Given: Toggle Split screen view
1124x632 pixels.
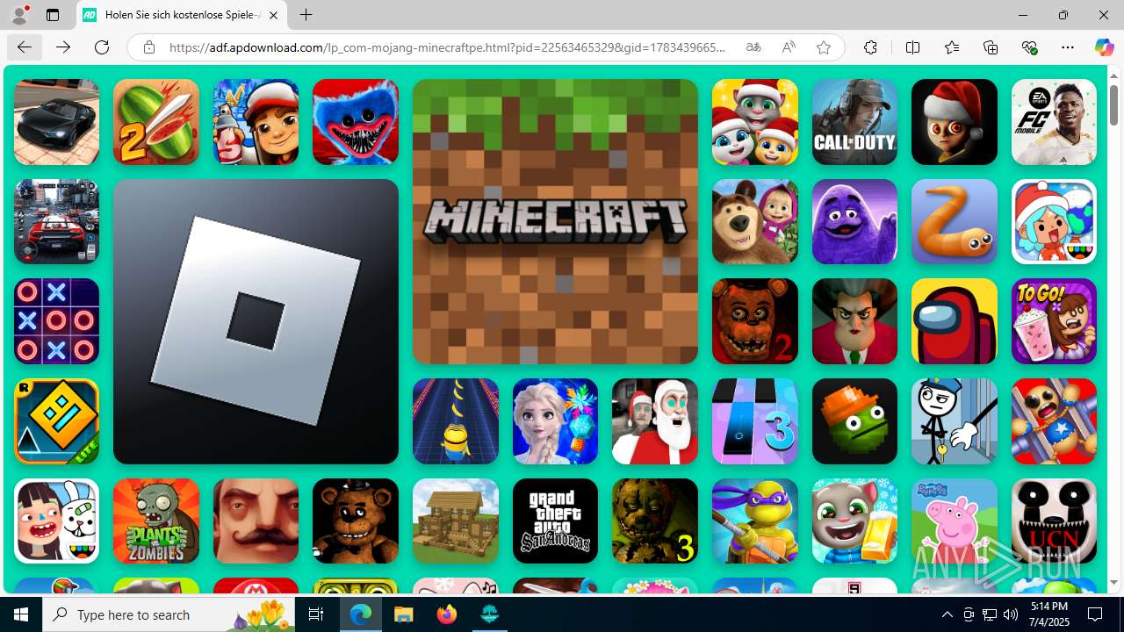Looking at the screenshot, I should pyautogui.click(x=912, y=47).
